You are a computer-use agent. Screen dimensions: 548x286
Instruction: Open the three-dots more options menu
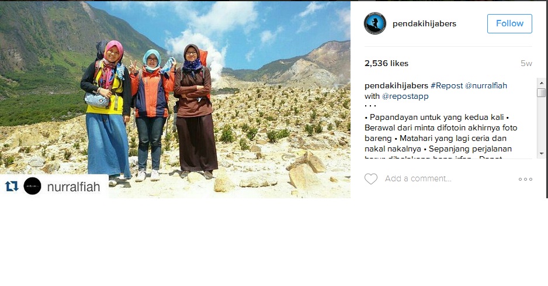click(525, 179)
